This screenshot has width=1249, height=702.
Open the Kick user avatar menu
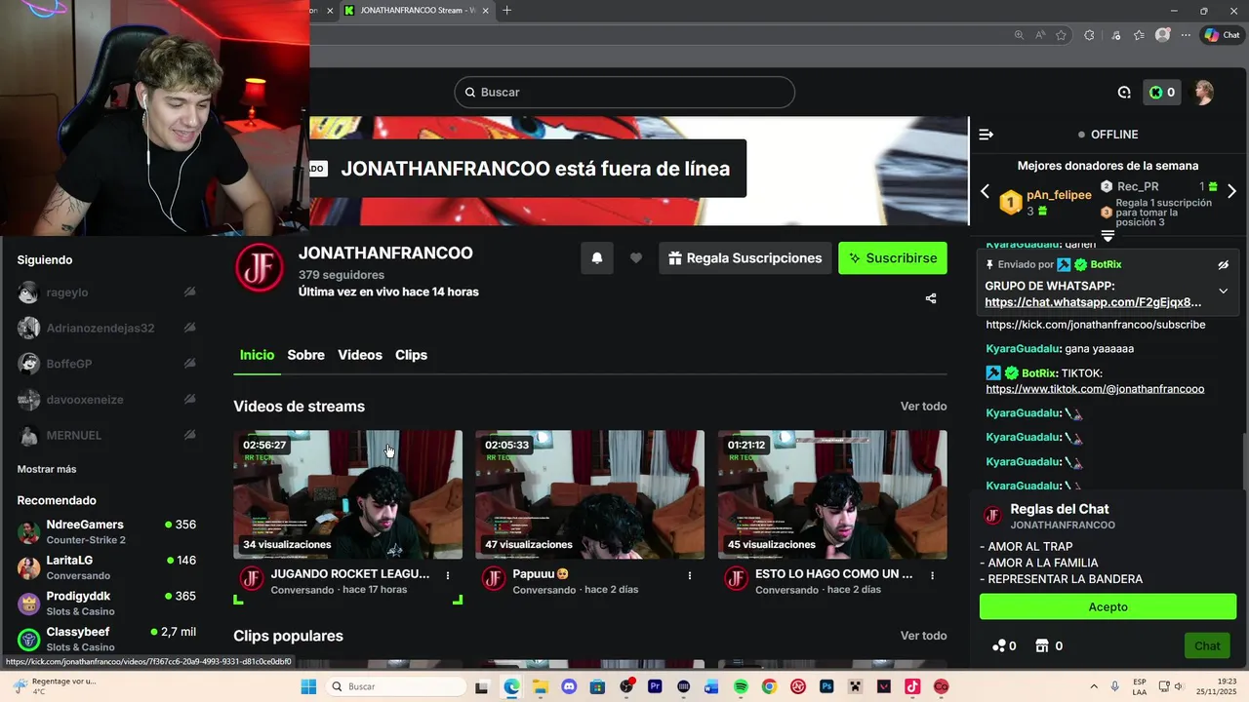point(1204,93)
